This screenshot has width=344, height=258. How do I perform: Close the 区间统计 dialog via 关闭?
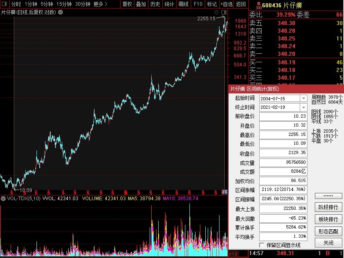[329, 243]
